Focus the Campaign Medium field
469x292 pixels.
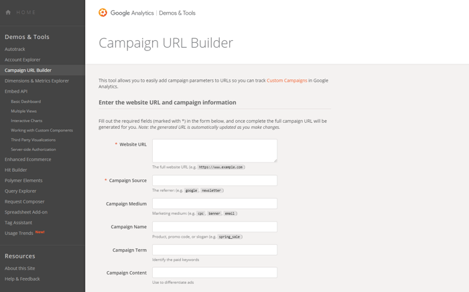click(x=215, y=203)
